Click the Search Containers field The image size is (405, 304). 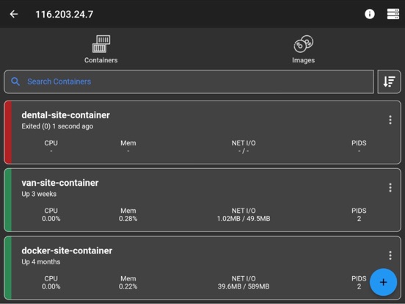coord(189,82)
